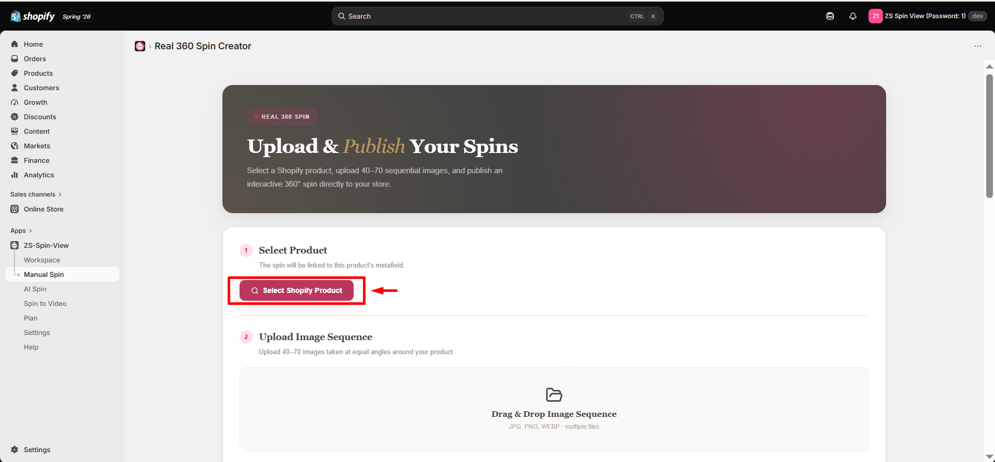Click the Markets globe icon
Viewport: 995px width, 462px height.
[x=15, y=146]
